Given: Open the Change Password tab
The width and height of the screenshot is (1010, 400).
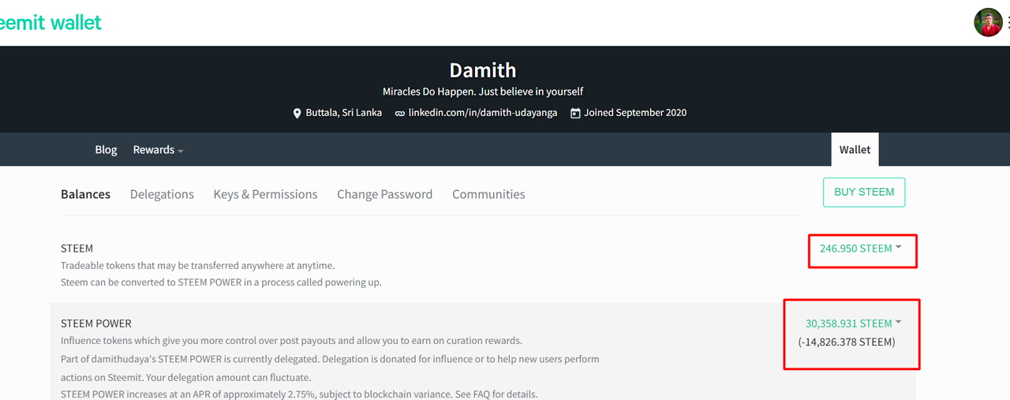Looking at the screenshot, I should click(x=384, y=194).
